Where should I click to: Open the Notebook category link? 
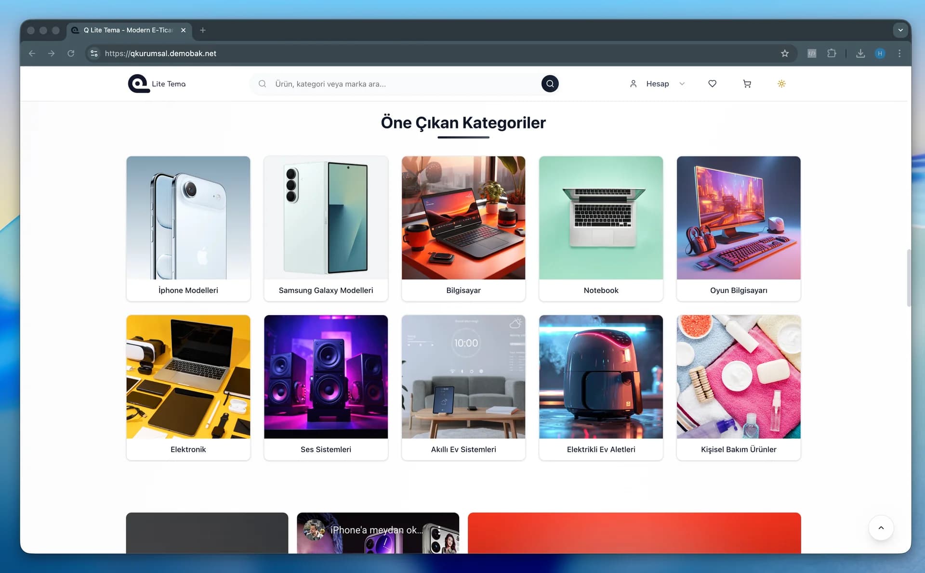(x=601, y=290)
